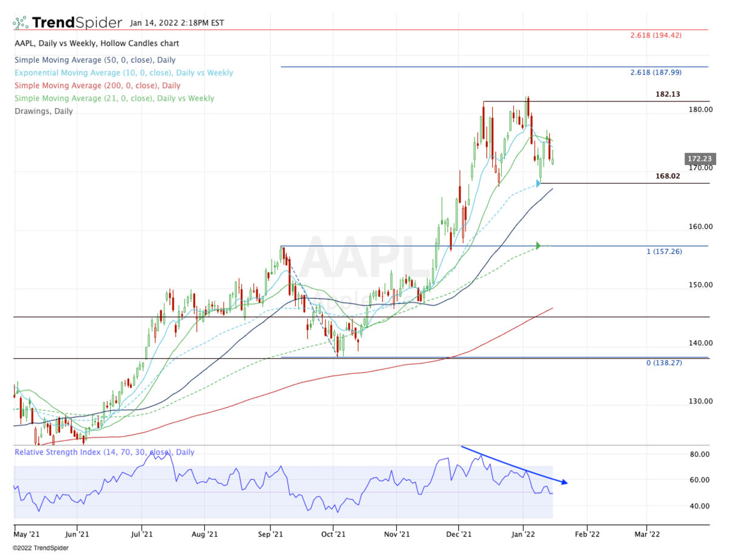Click the 168.02 support level label
This screenshot has height=554, width=729.
point(668,176)
